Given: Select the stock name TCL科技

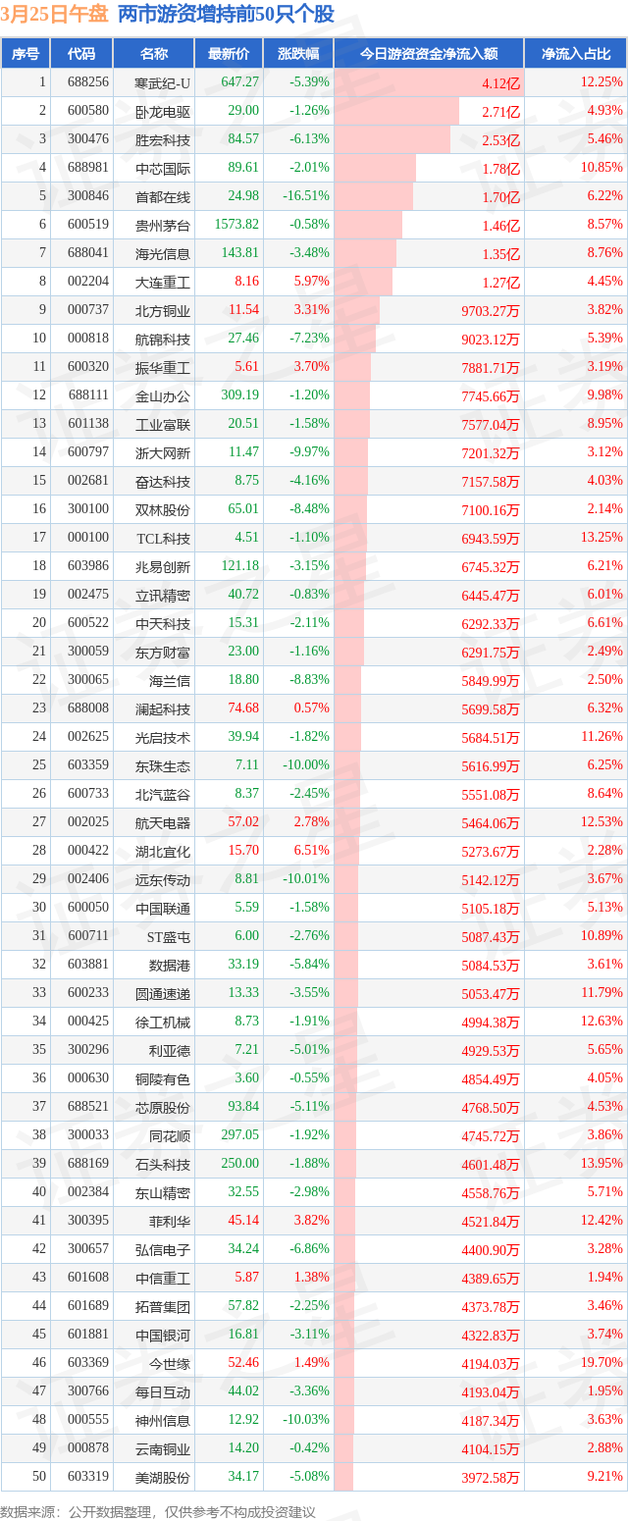Looking at the screenshot, I should 163,538.
